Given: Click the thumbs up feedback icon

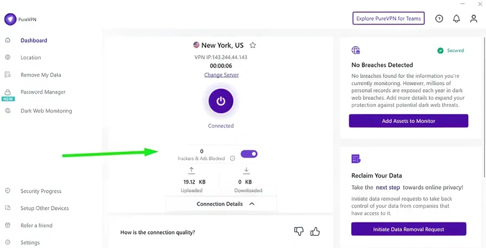Looking at the screenshot, I should click(x=315, y=232).
